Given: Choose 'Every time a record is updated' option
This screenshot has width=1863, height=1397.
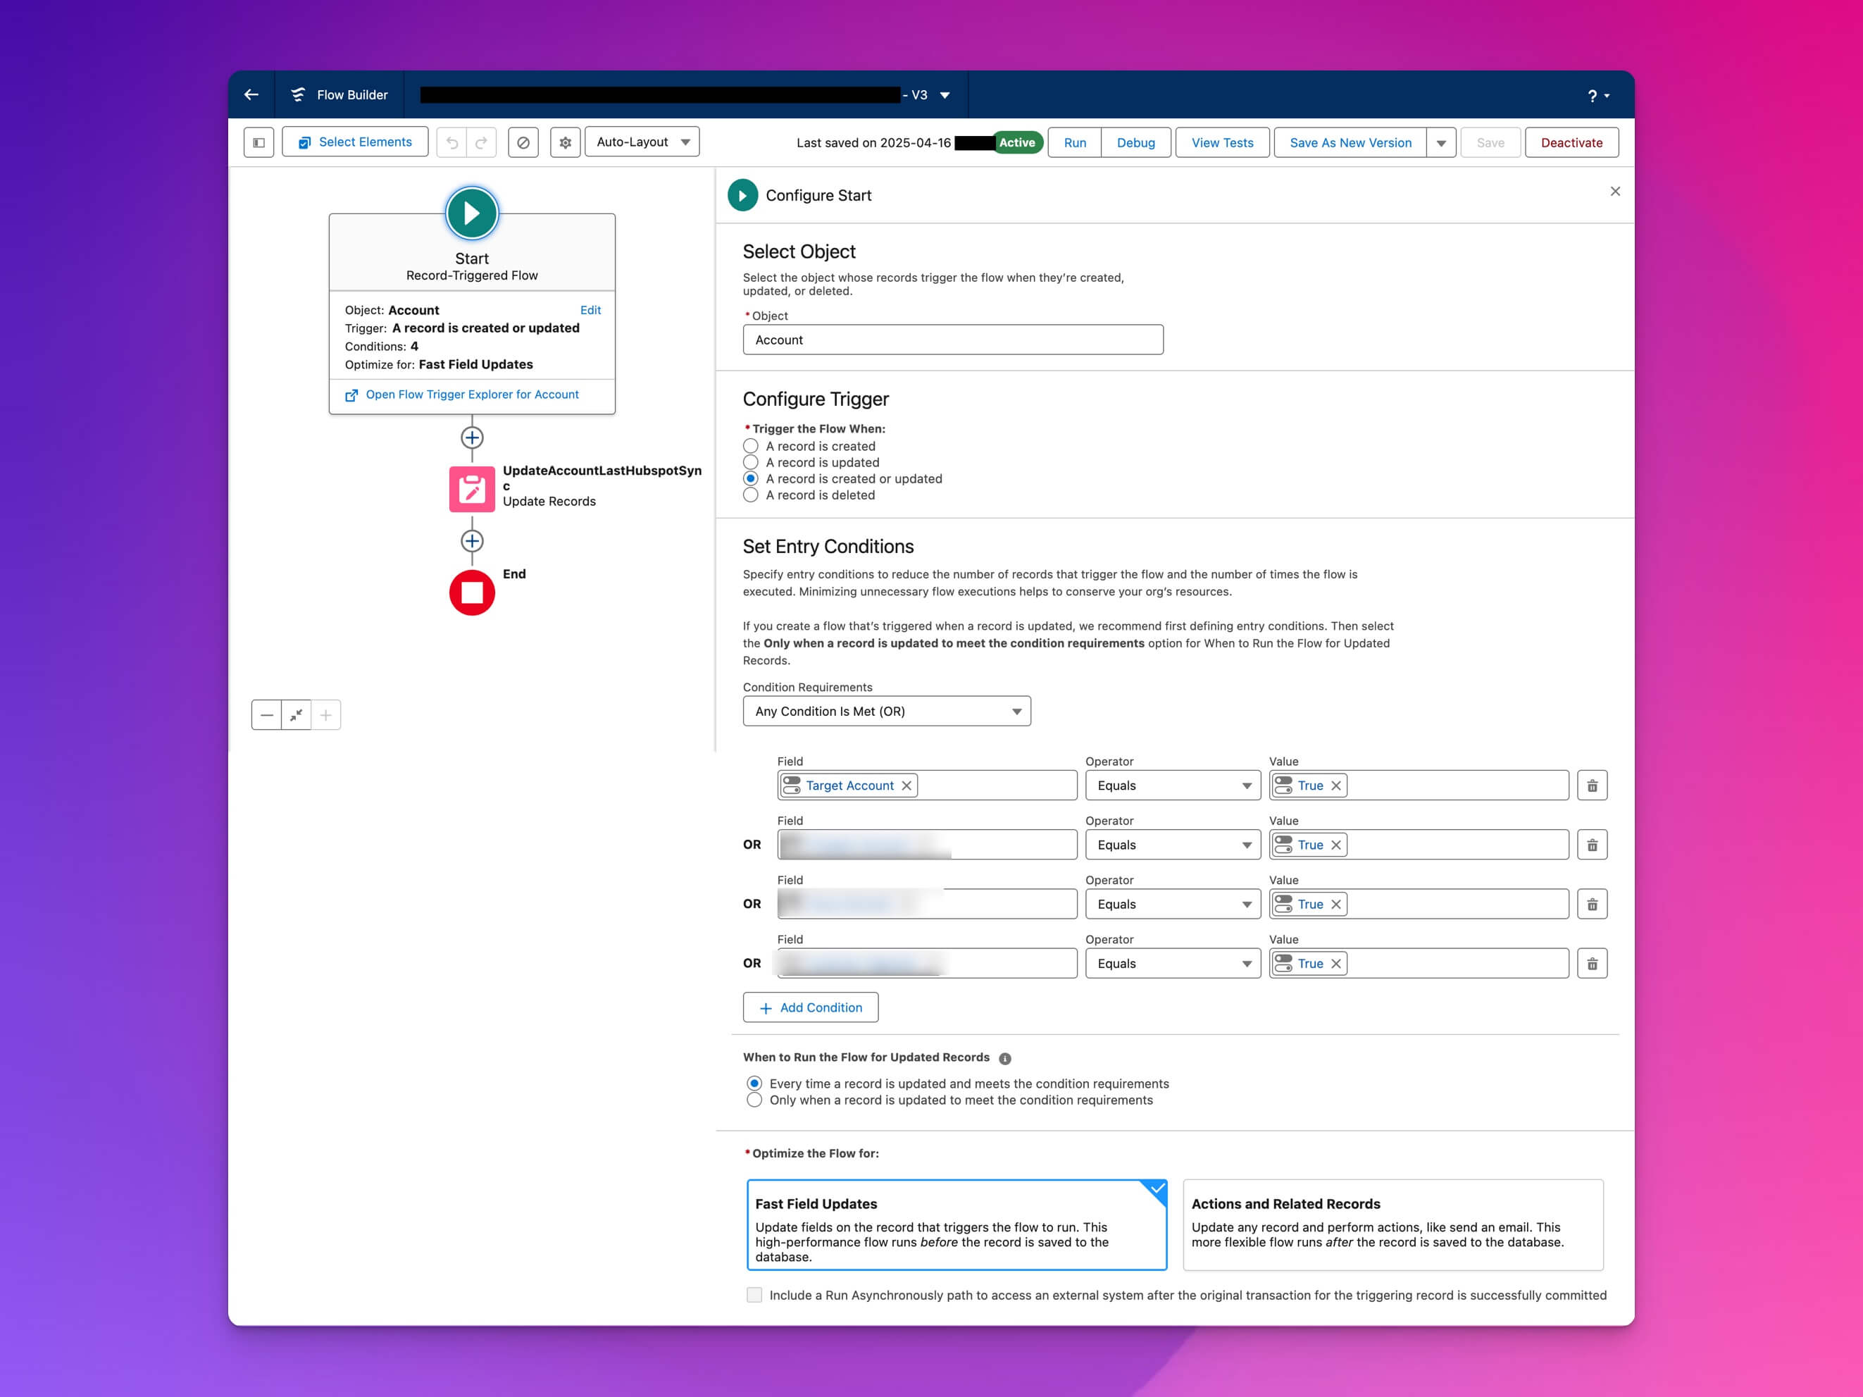Looking at the screenshot, I should 754,1084.
